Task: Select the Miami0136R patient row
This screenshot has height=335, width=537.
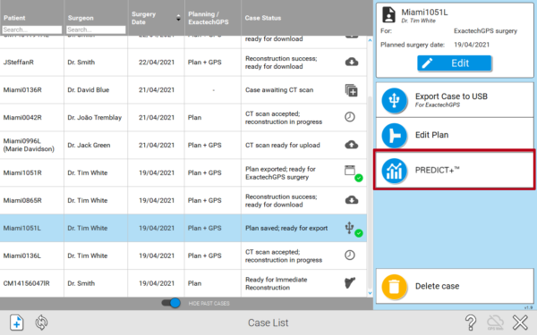Action: pos(183,90)
